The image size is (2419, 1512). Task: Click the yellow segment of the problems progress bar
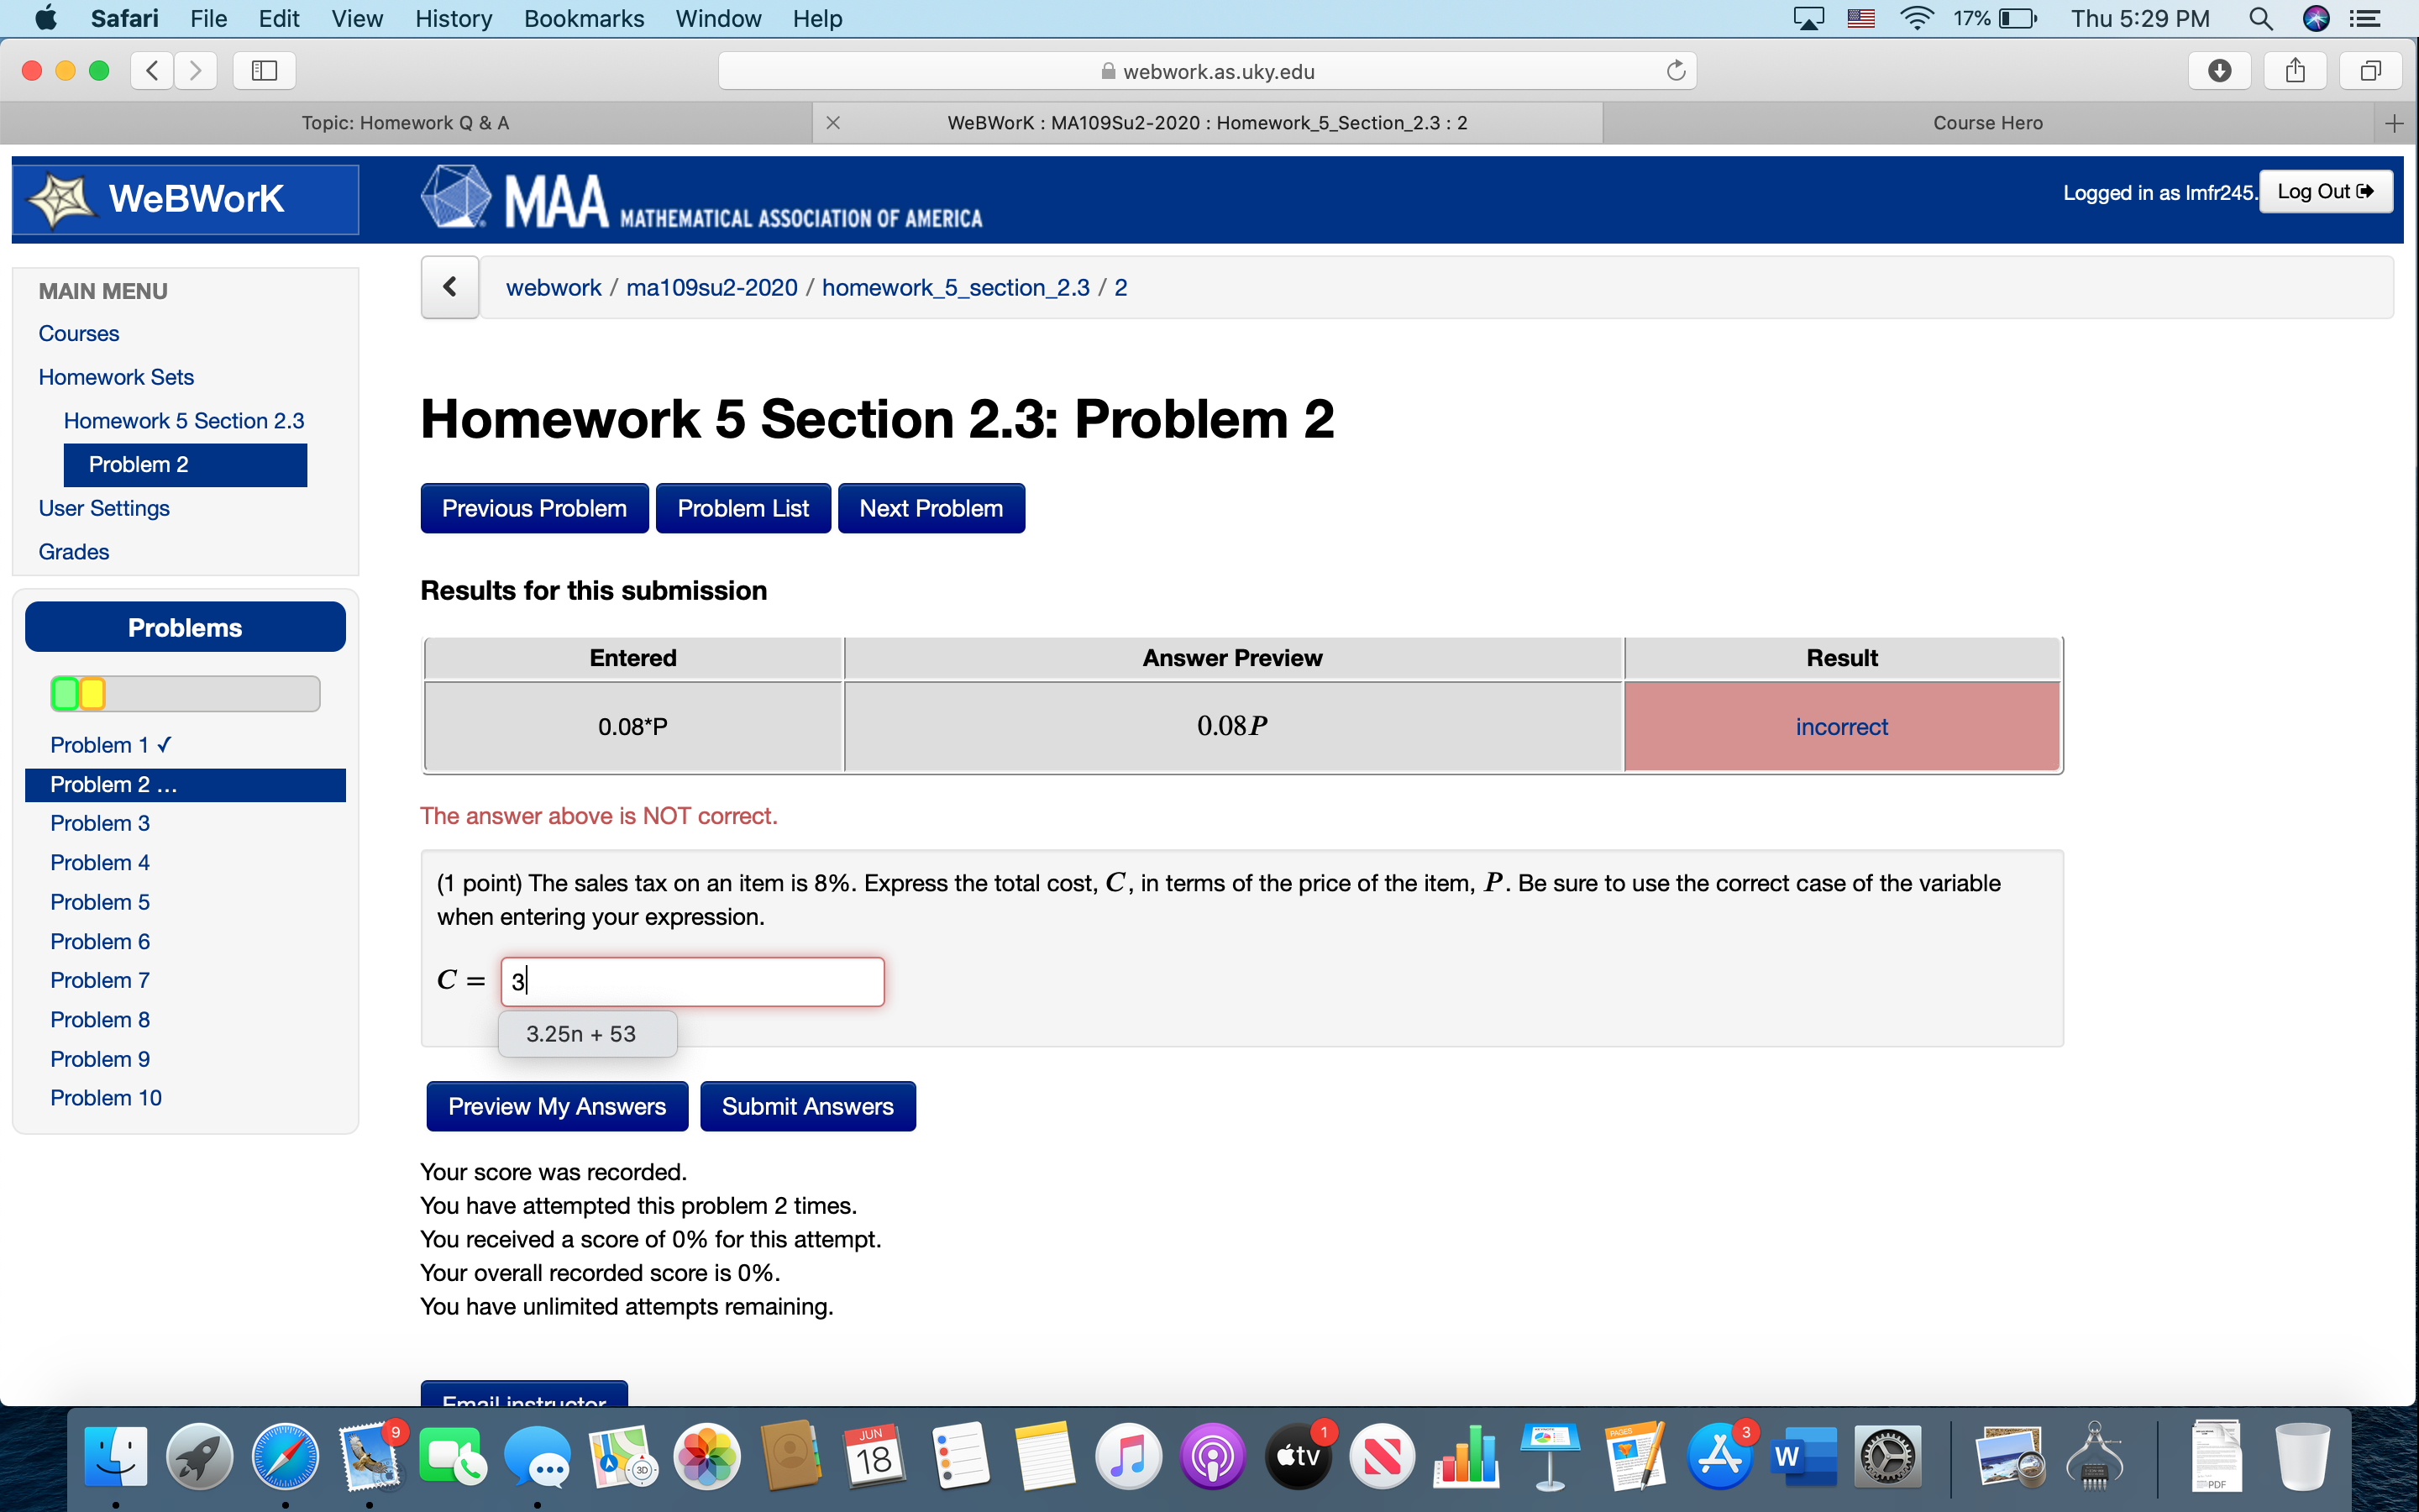[x=92, y=692]
